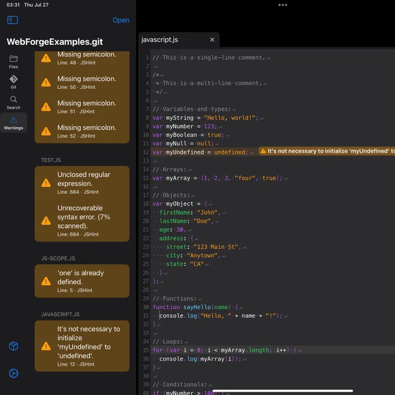Click line 9 myNumber declaration
The width and height of the screenshot is (395, 395).
click(185, 126)
